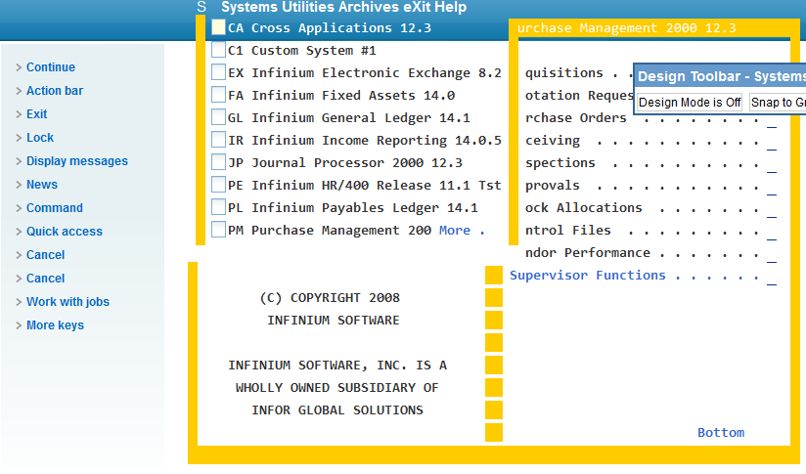
Task: Click the chevron beside Work with jobs
Action: [x=19, y=302]
